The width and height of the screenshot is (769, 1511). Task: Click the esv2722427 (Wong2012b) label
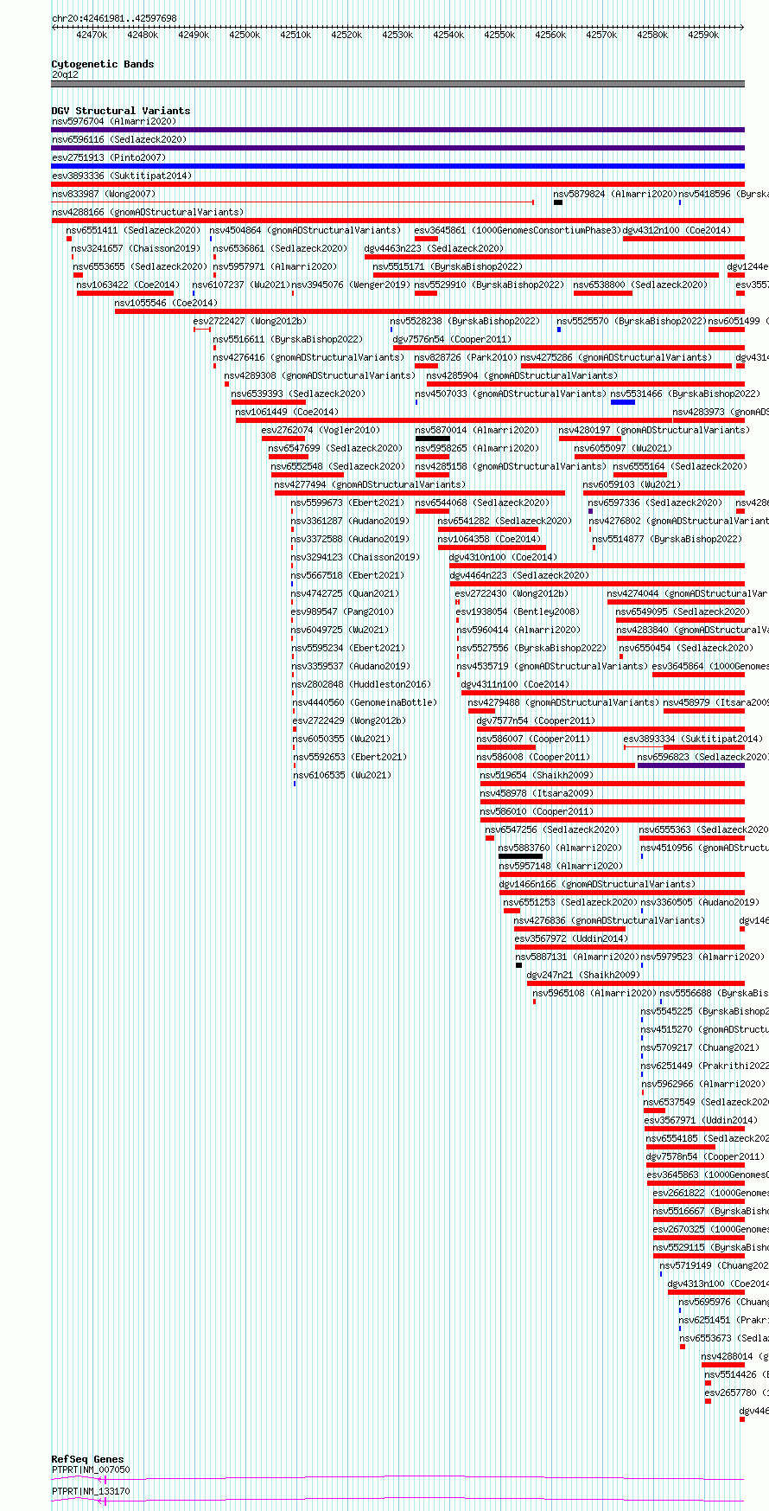click(250, 321)
